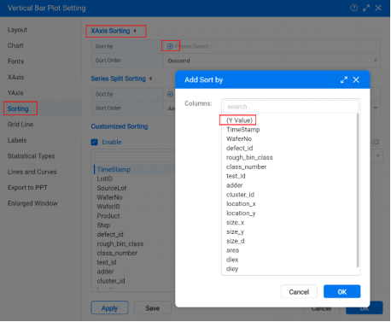
Task: Open the Labels tab
Action: [17, 140]
